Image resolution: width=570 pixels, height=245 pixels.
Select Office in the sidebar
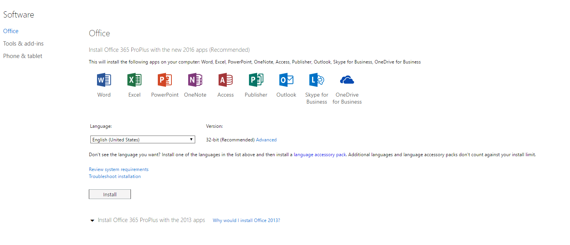(11, 31)
